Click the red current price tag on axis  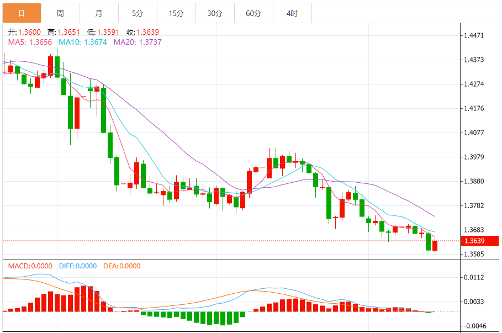tap(479, 241)
